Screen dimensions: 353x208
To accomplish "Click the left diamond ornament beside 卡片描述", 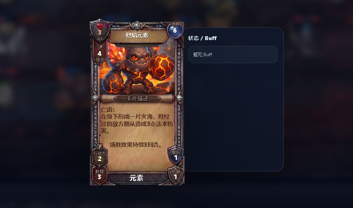I will [x=95, y=98].
